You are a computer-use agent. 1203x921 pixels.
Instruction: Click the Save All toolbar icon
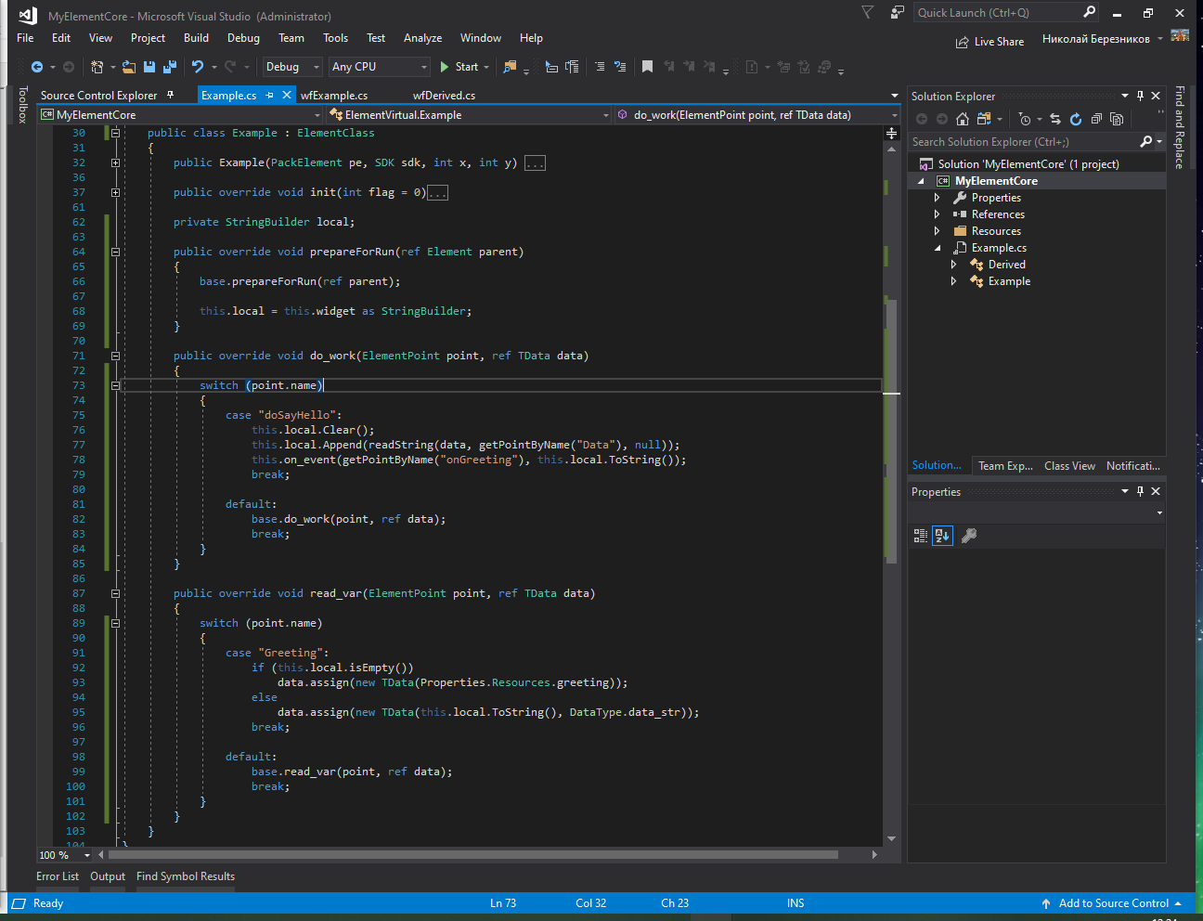point(169,67)
